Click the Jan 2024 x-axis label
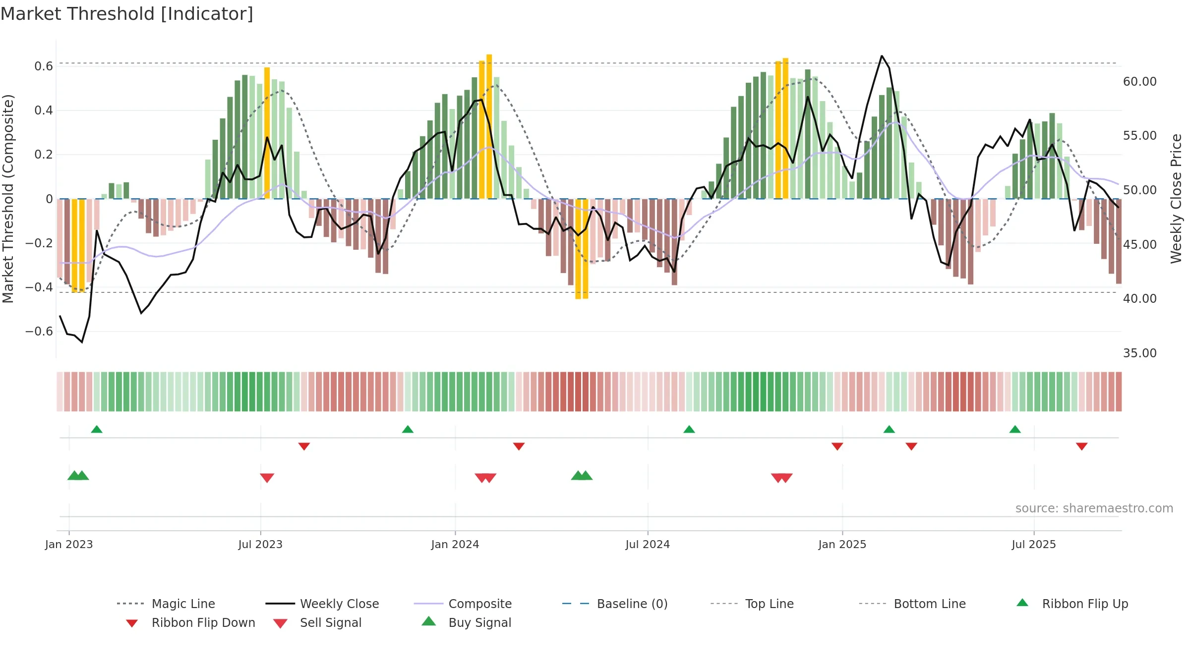 [x=455, y=544]
